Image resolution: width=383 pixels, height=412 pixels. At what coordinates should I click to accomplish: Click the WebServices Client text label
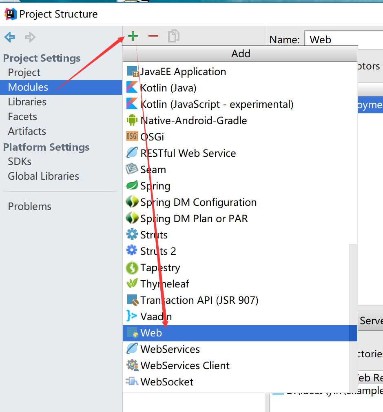185,365
